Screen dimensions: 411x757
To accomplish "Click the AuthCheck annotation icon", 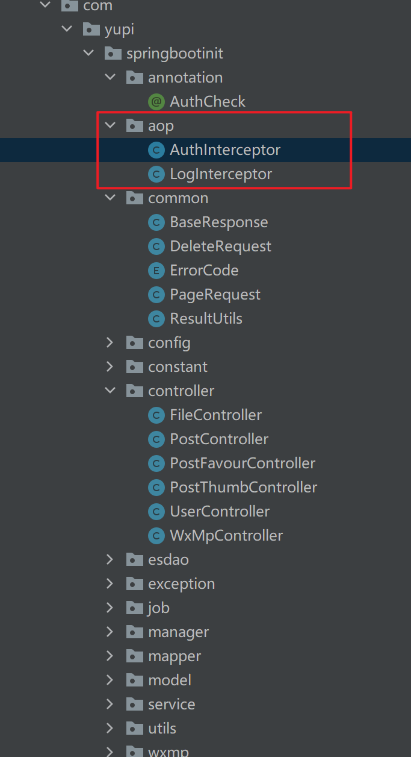I will 156,102.
